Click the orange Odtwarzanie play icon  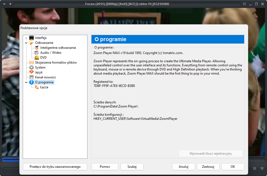tap(32, 43)
